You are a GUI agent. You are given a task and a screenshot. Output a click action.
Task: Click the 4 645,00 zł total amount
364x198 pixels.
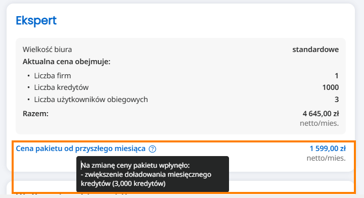321,114
